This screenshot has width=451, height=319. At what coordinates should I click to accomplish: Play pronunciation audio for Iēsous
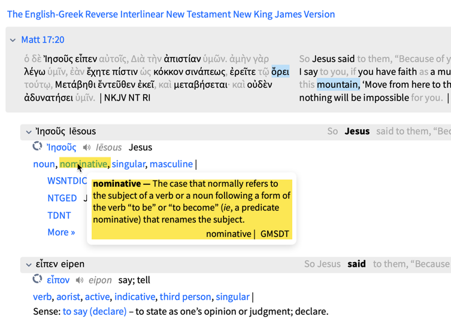(x=87, y=147)
